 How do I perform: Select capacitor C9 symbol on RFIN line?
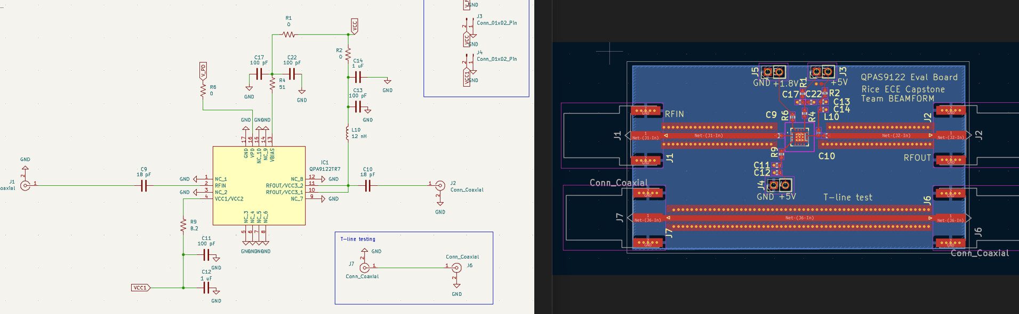point(143,186)
